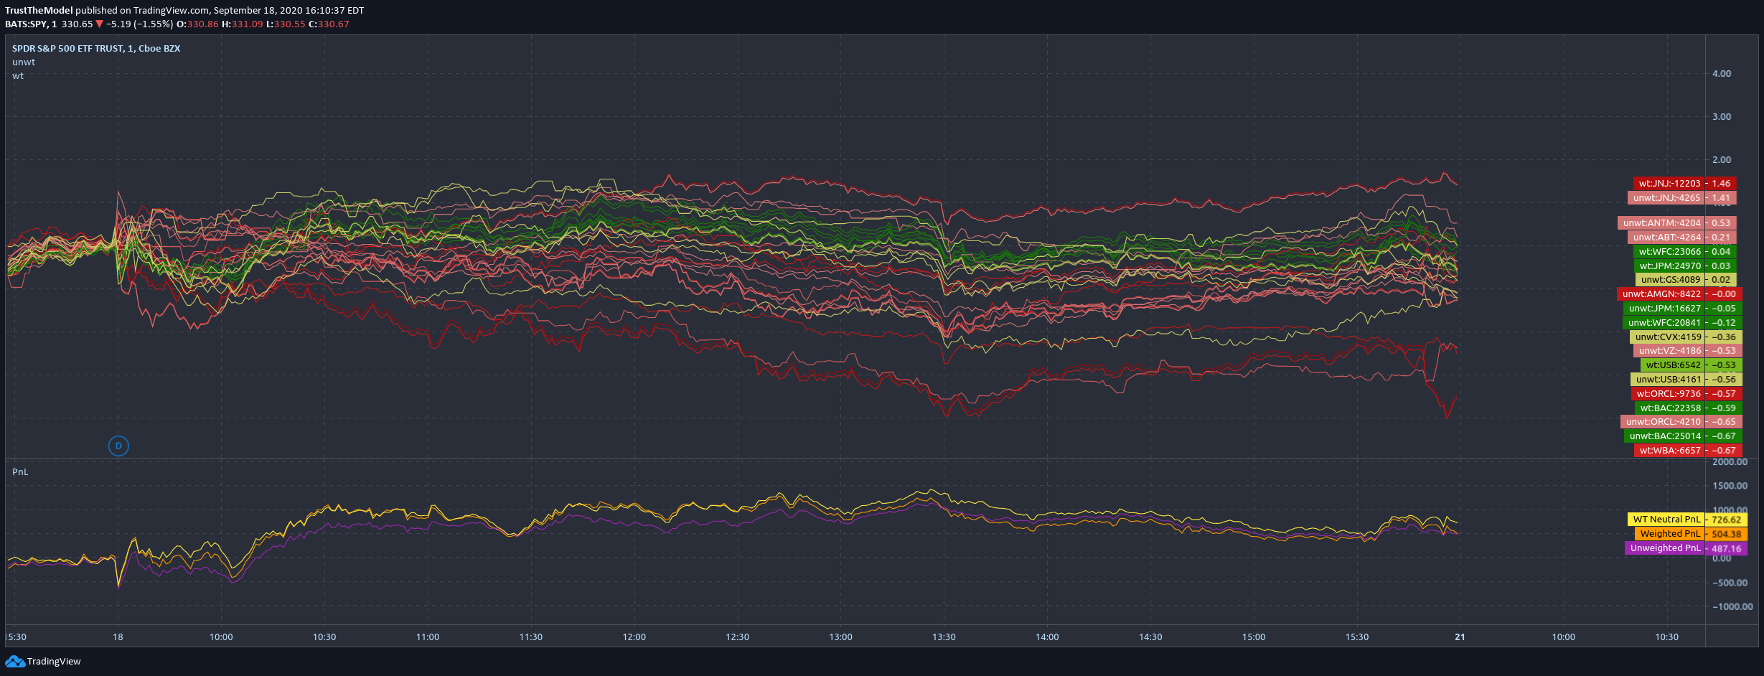This screenshot has width=1764, height=676.
Task: Click the open value O:330.86
Action: tap(197, 24)
